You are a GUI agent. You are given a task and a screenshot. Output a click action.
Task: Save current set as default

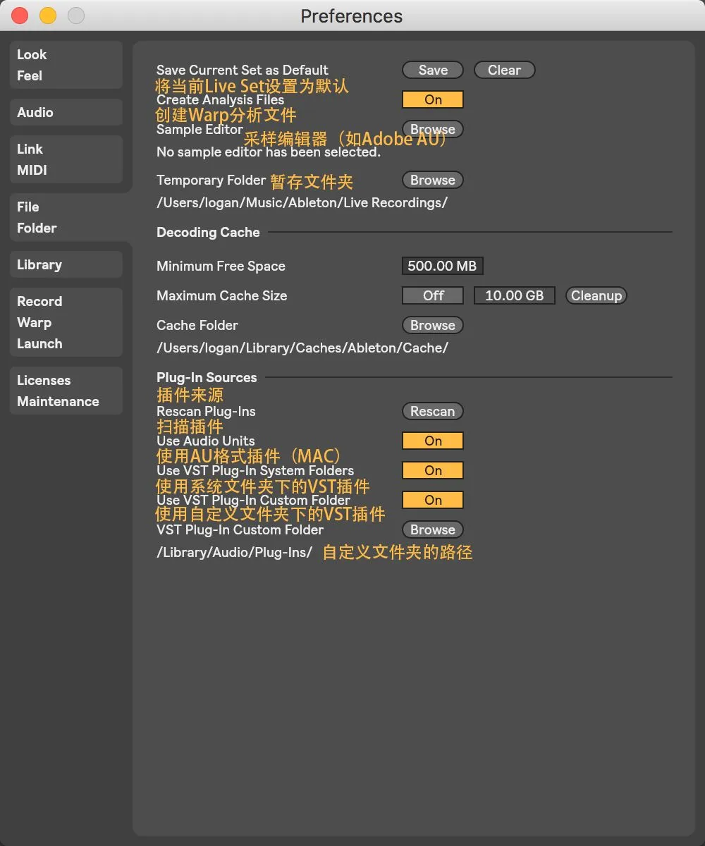coord(432,70)
